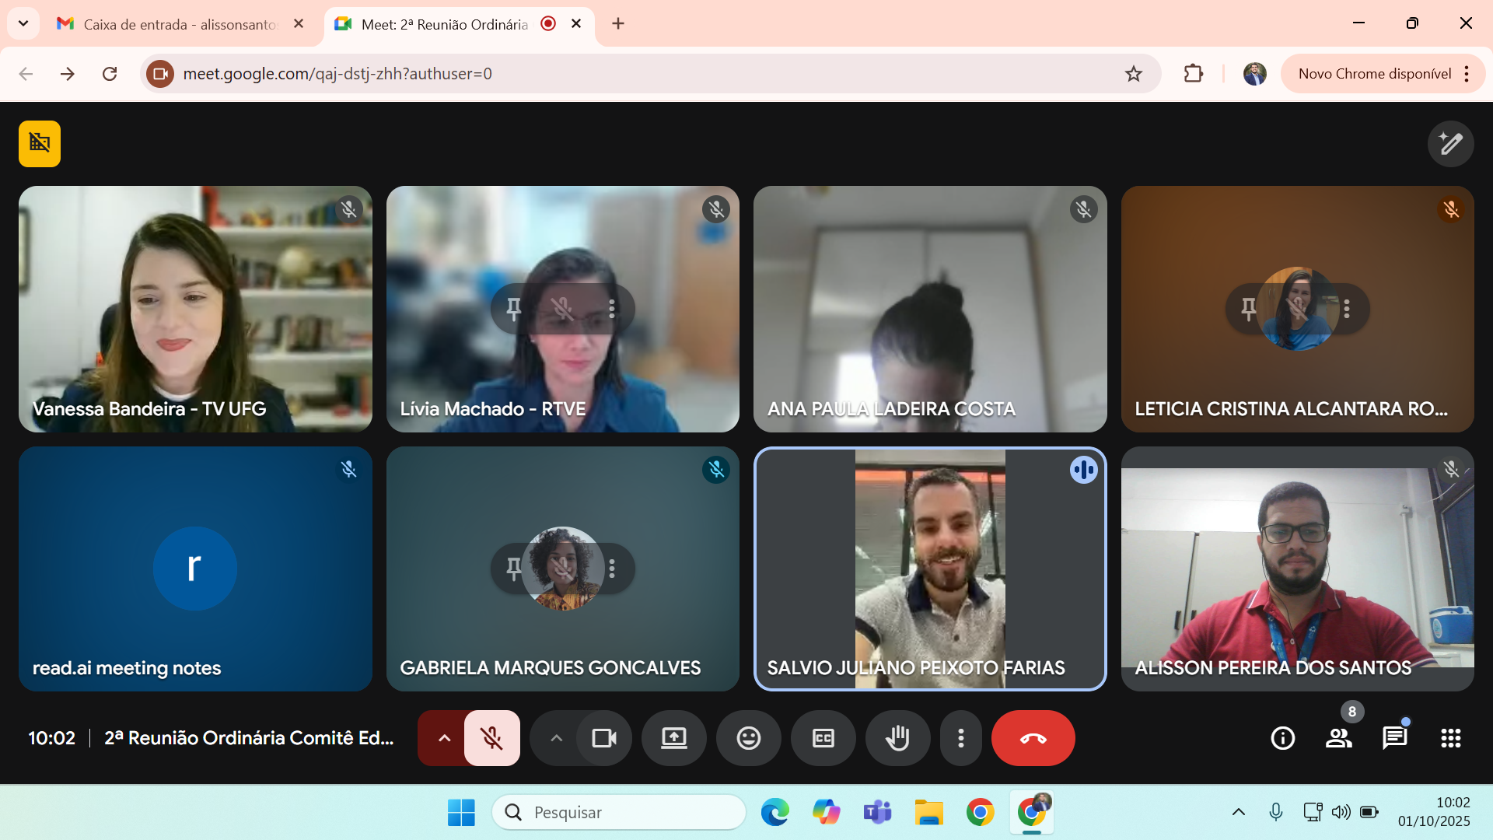Toggle closed captions

[823, 738]
